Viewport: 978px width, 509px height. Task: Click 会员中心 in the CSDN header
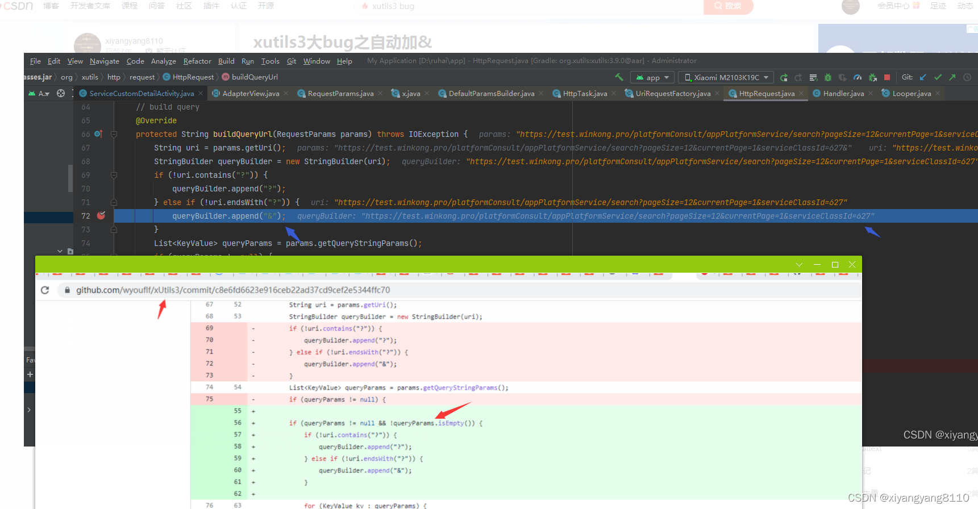pyautogui.click(x=894, y=6)
